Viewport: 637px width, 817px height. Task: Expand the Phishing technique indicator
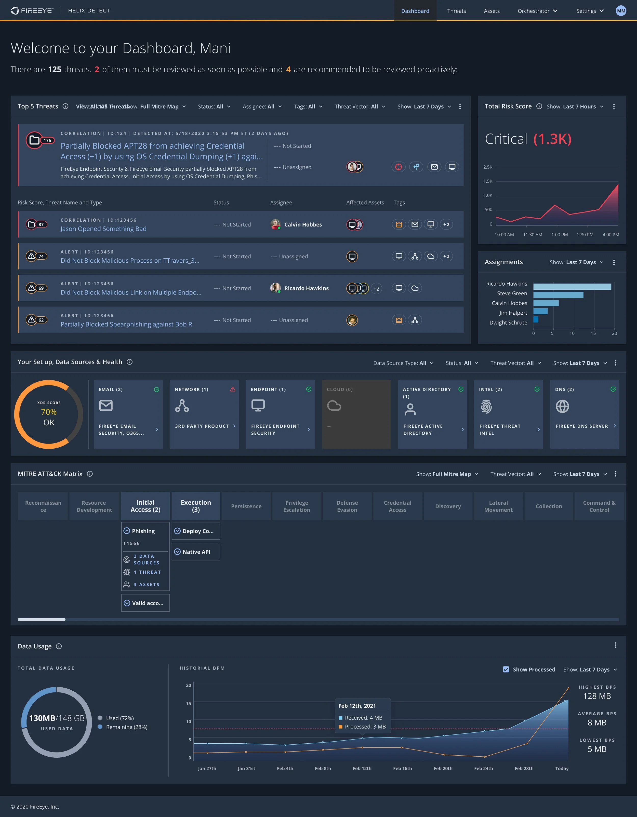[x=126, y=531]
